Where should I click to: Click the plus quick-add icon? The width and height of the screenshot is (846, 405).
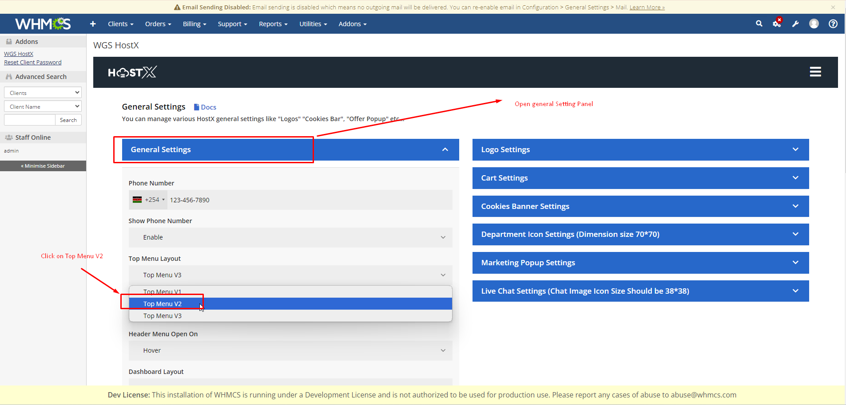coord(93,24)
